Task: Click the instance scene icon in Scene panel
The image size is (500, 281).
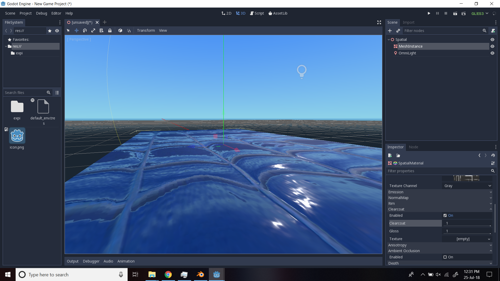Action: [398, 31]
